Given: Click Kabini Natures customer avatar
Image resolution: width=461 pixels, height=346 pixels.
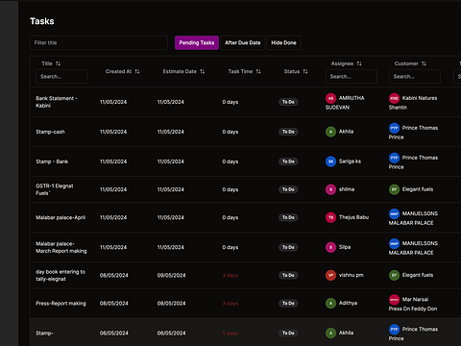Looking at the screenshot, I should (x=394, y=98).
